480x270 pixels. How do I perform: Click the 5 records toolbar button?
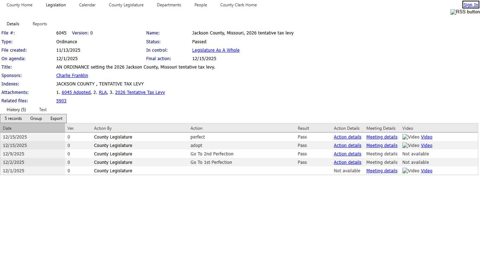pyautogui.click(x=13, y=118)
